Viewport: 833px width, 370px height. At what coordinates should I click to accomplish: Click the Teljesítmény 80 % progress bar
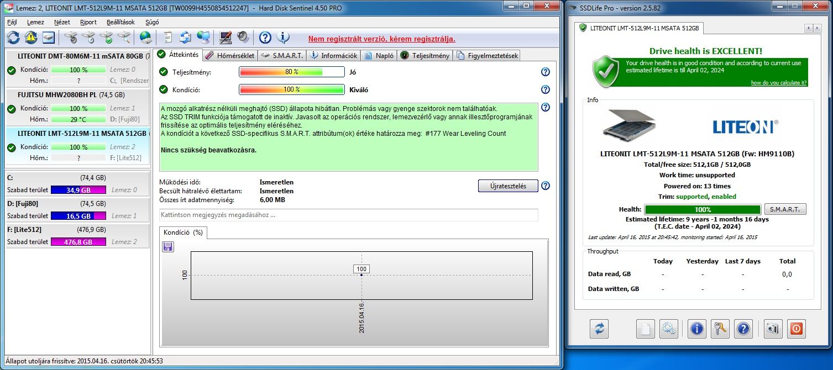292,72
